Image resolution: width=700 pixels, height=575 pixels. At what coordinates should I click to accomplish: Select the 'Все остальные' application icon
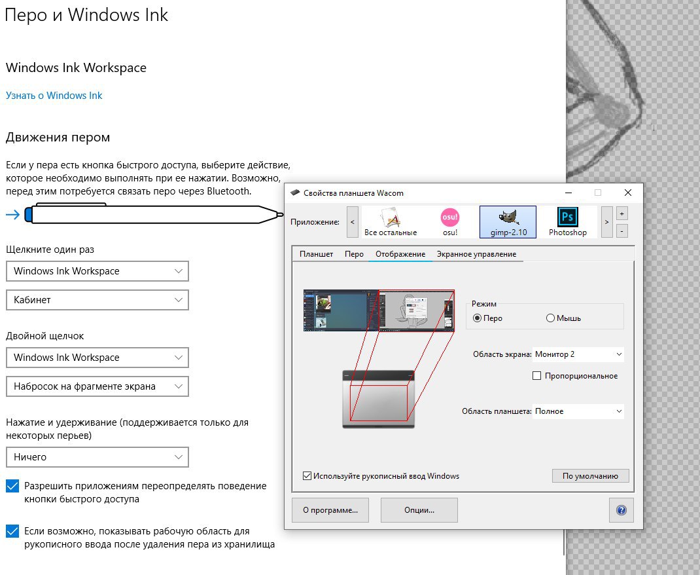point(391,221)
